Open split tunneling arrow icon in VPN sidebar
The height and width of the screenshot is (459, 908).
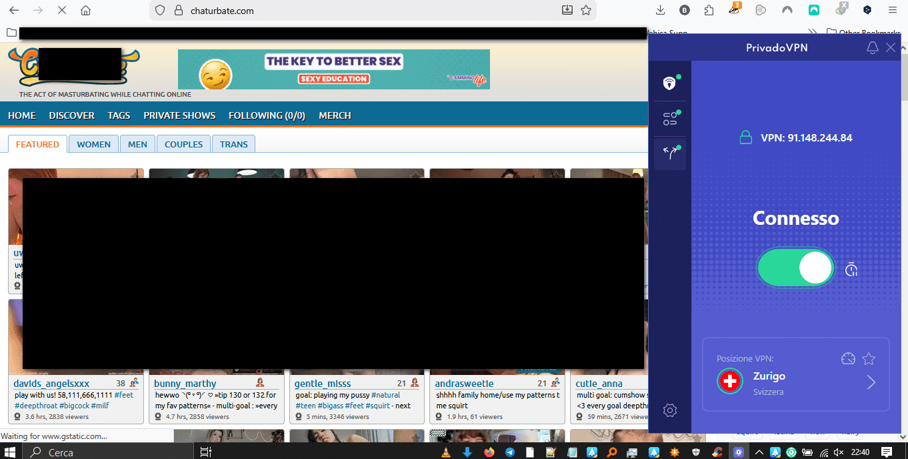(670, 153)
